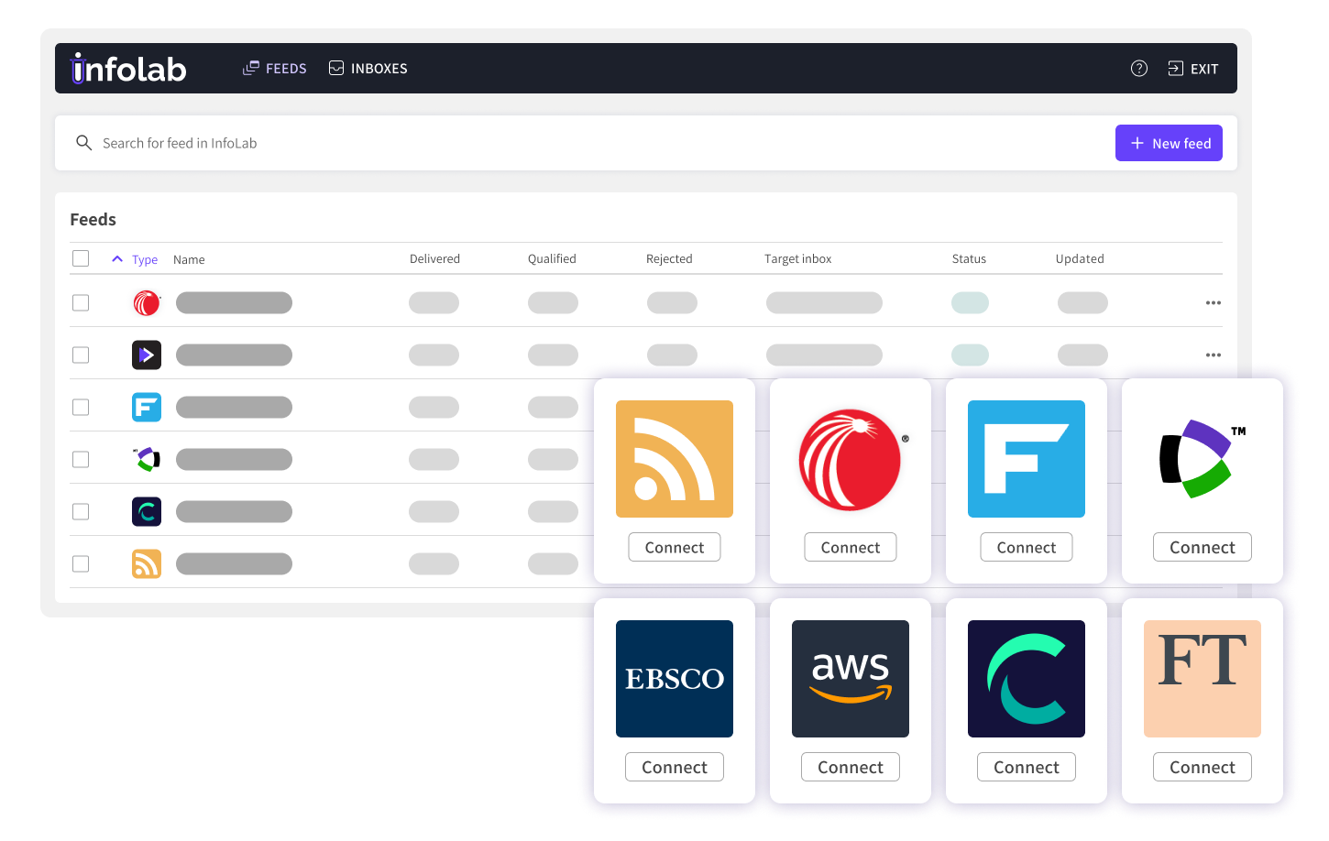Viewport: 1329px width, 841px height.
Task: Click the Financial Times FT tile icon
Action: pos(1202,679)
